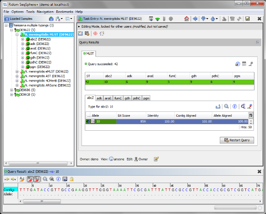This screenshot has height=214, width=266.
Task: Click the padlock icon in Query Result toolbar
Action: coord(72,179)
